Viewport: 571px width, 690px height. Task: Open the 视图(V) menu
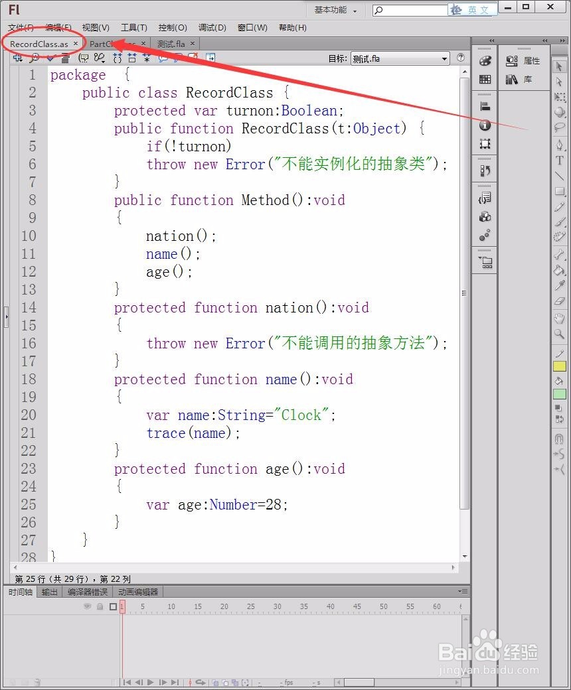pos(96,28)
